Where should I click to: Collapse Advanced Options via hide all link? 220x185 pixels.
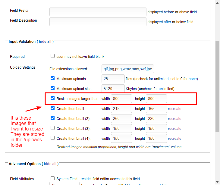pyautogui.click(x=50, y=164)
